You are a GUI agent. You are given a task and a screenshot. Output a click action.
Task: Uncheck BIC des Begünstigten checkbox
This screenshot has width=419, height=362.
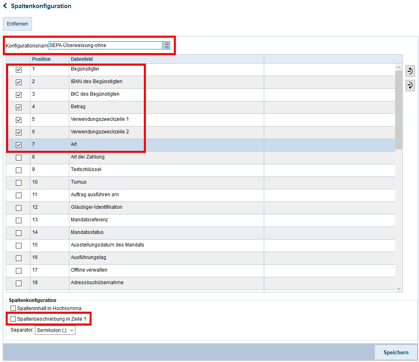[19, 95]
